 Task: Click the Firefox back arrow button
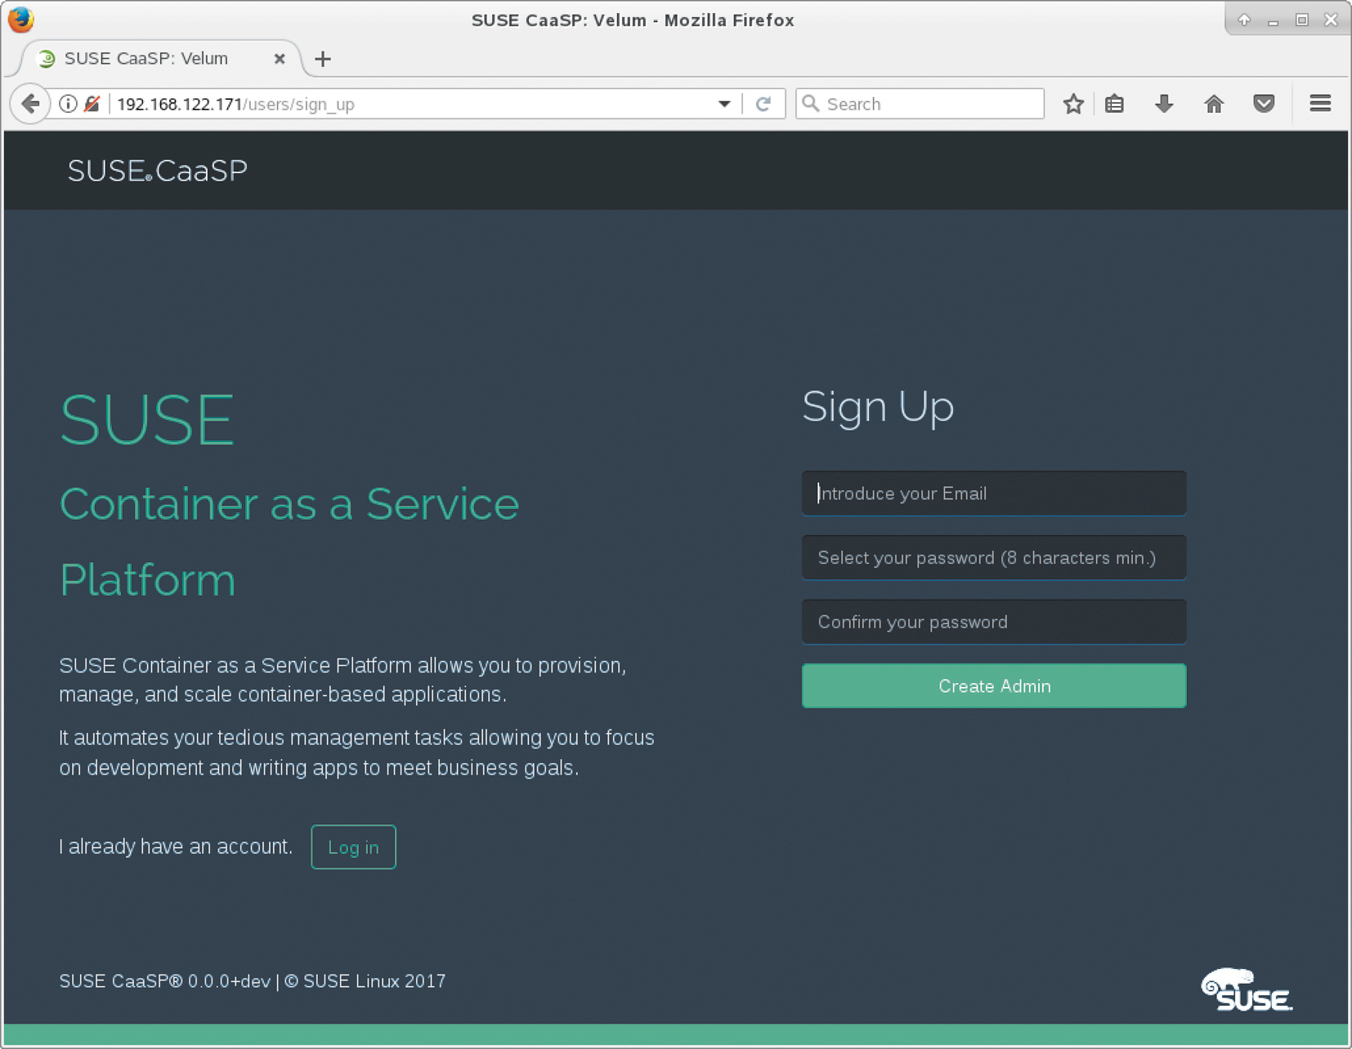[30, 104]
